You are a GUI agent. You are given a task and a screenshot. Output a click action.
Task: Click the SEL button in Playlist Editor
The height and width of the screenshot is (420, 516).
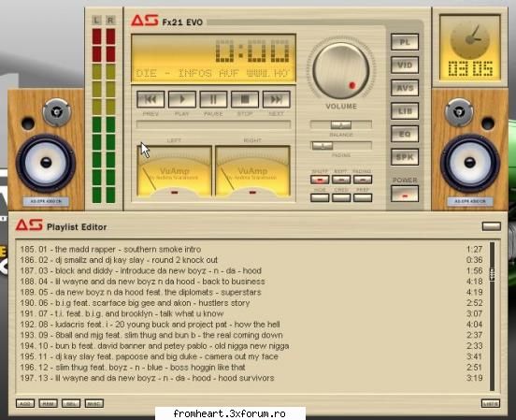point(71,403)
